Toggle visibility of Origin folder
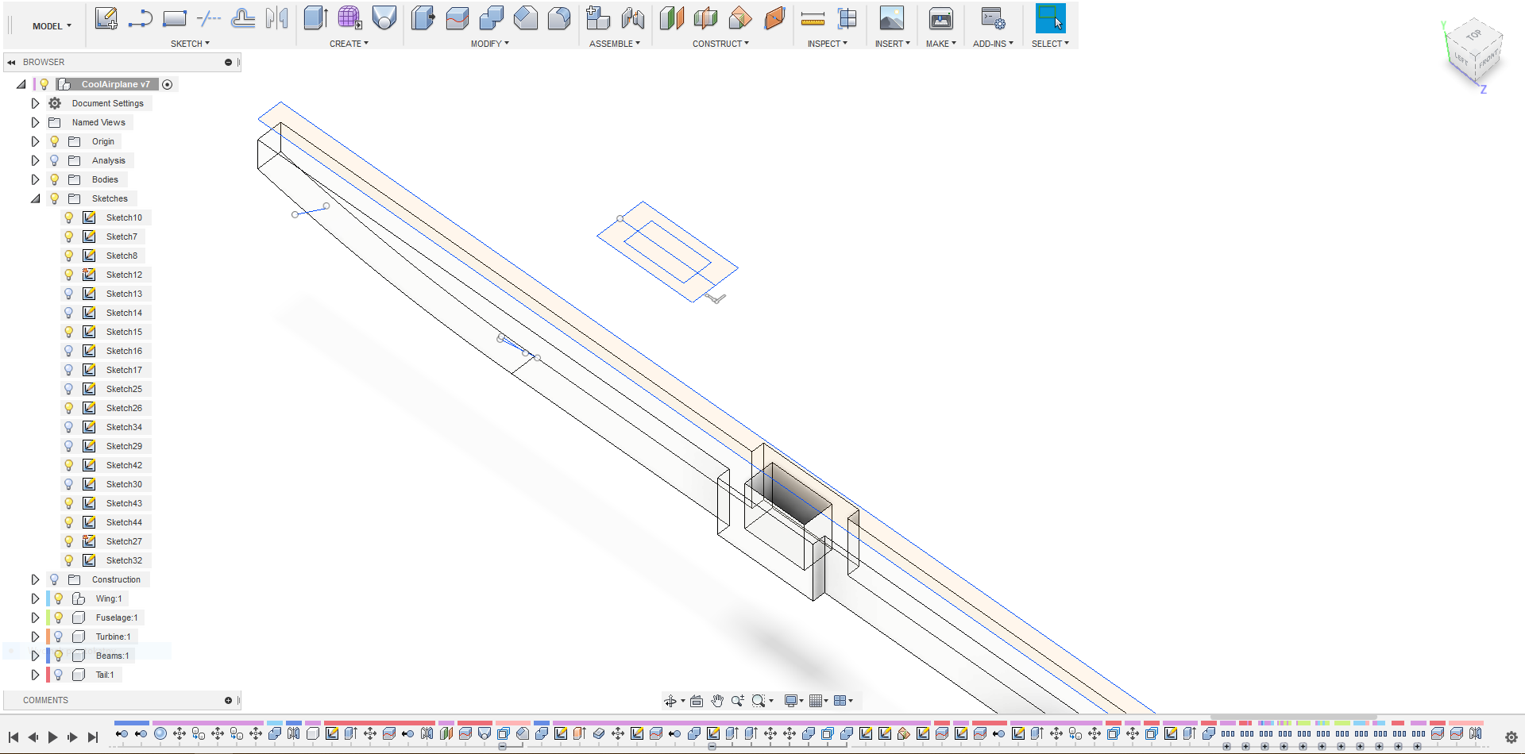Screen dimensions: 1525x754 click(x=55, y=141)
